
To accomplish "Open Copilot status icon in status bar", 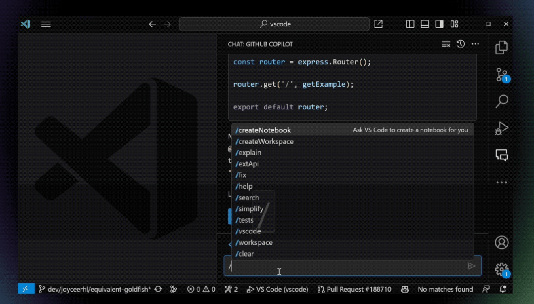I will tap(405, 289).
